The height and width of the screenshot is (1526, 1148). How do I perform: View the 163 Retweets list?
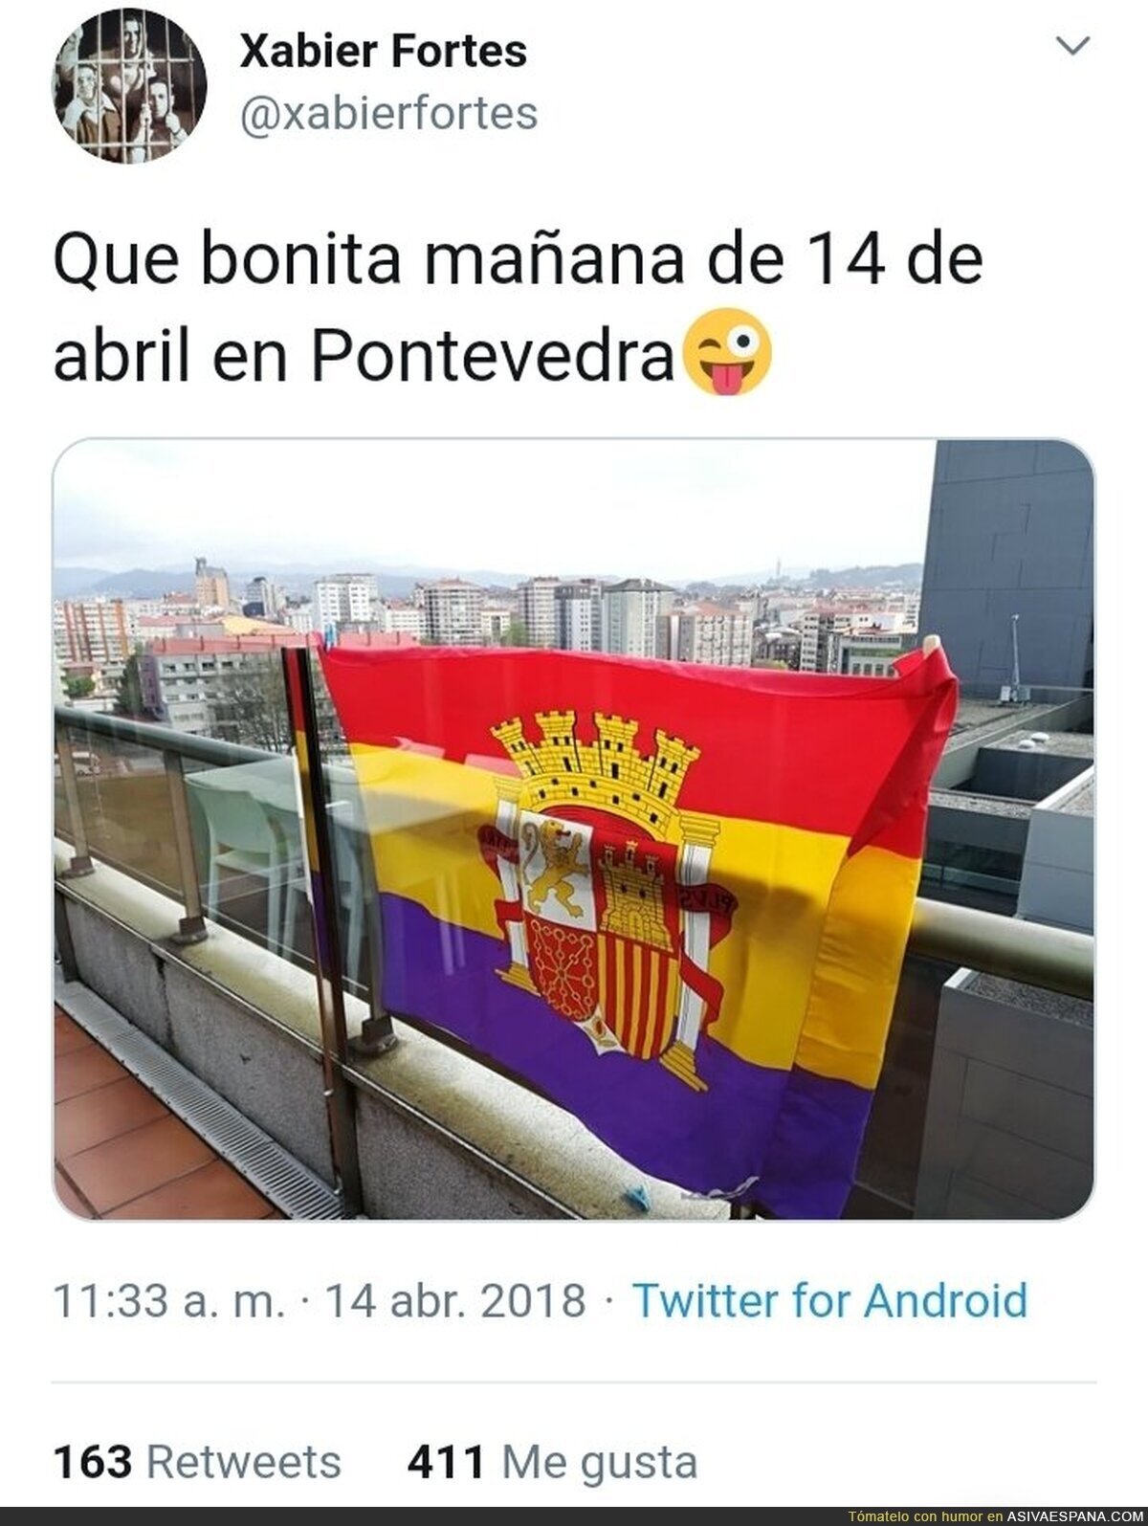197,1462
